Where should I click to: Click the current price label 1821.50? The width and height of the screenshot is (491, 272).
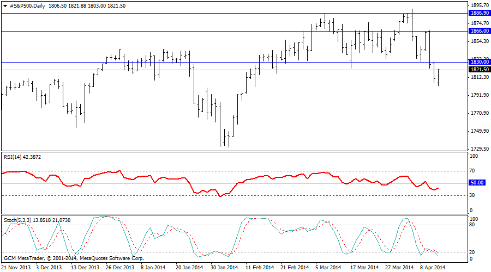[479, 70]
